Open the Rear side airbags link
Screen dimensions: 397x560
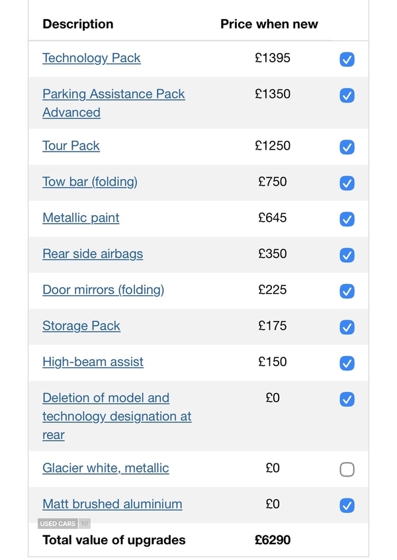(93, 254)
